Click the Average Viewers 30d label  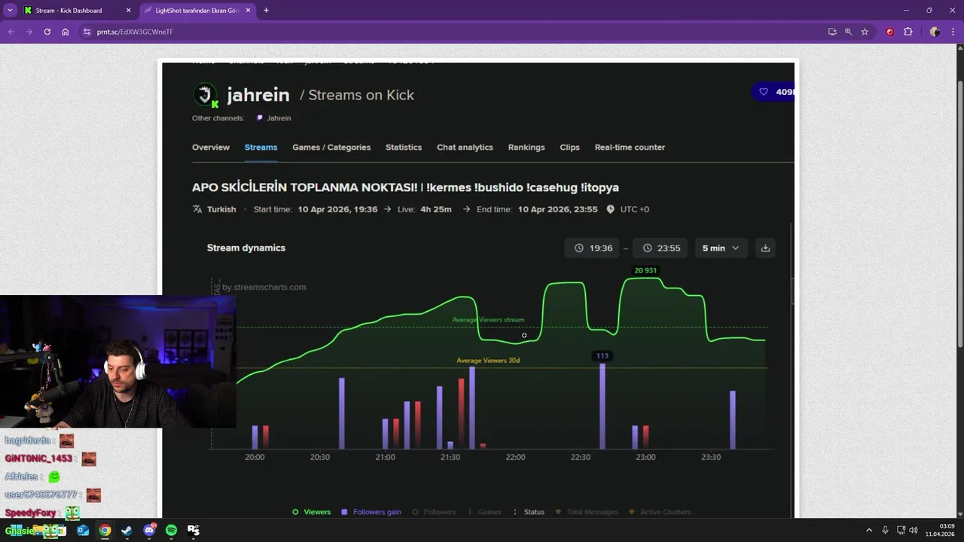(x=488, y=361)
